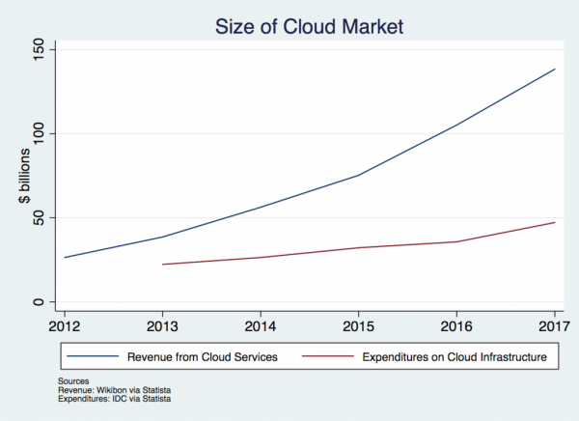Click the Sources heading below the legend
579x421 pixels.
[73, 382]
